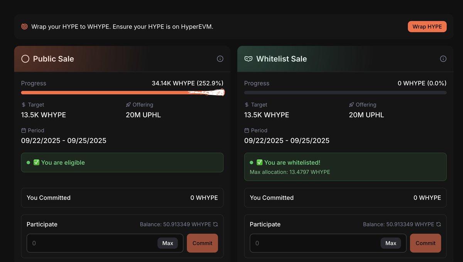
Task: Click the Whitelist Sale rocket Offering icon
Action: tap(351, 105)
